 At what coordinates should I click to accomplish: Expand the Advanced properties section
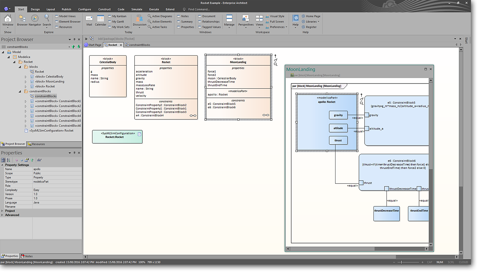pyautogui.click(x=3, y=215)
